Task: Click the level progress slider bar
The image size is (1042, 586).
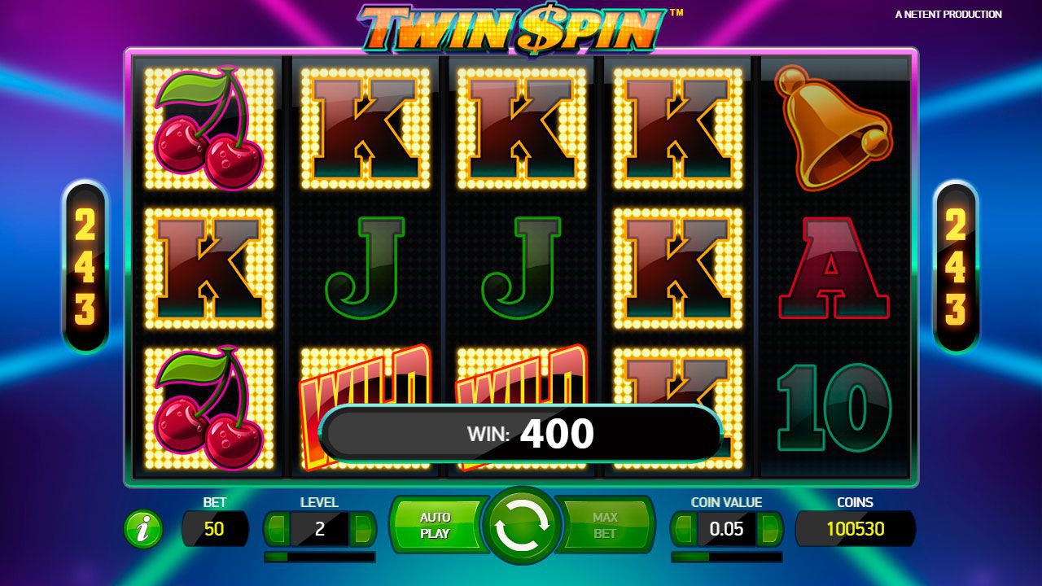Action: pyautogui.click(x=320, y=558)
